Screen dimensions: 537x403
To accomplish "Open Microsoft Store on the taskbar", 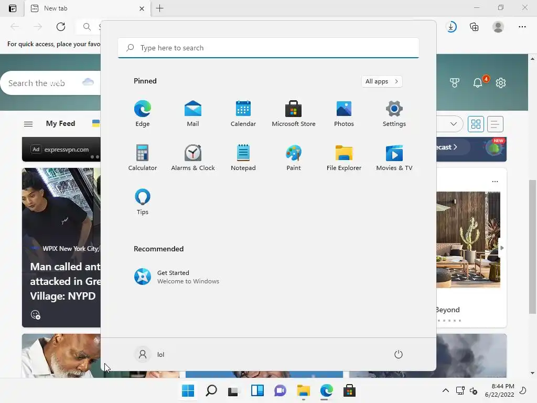I will coord(350,390).
